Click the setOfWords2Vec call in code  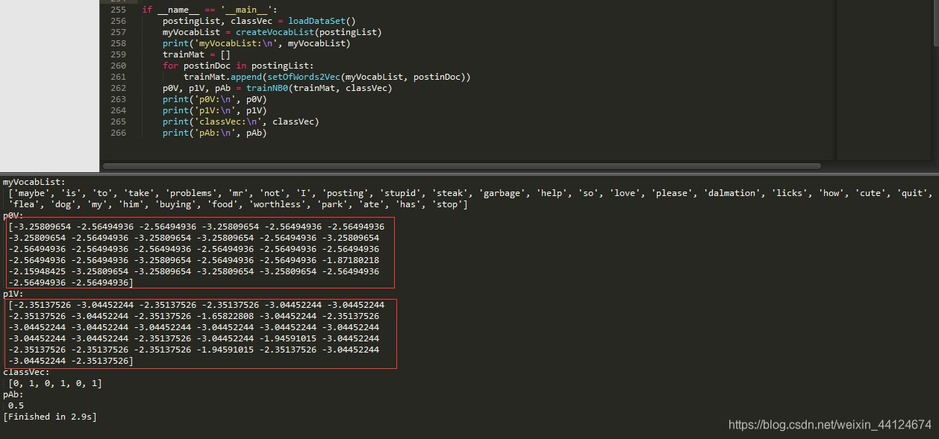(x=305, y=77)
